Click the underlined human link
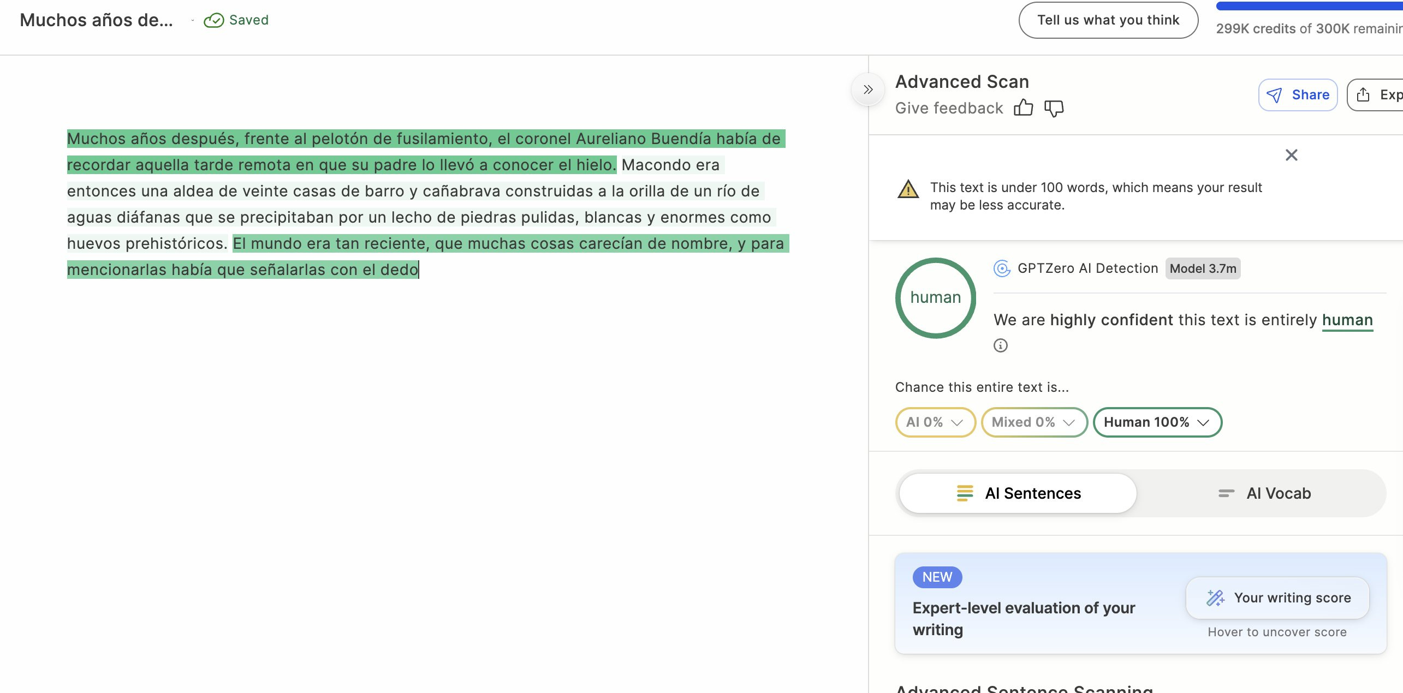Image resolution: width=1403 pixels, height=693 pixels. coord(1347,320)
